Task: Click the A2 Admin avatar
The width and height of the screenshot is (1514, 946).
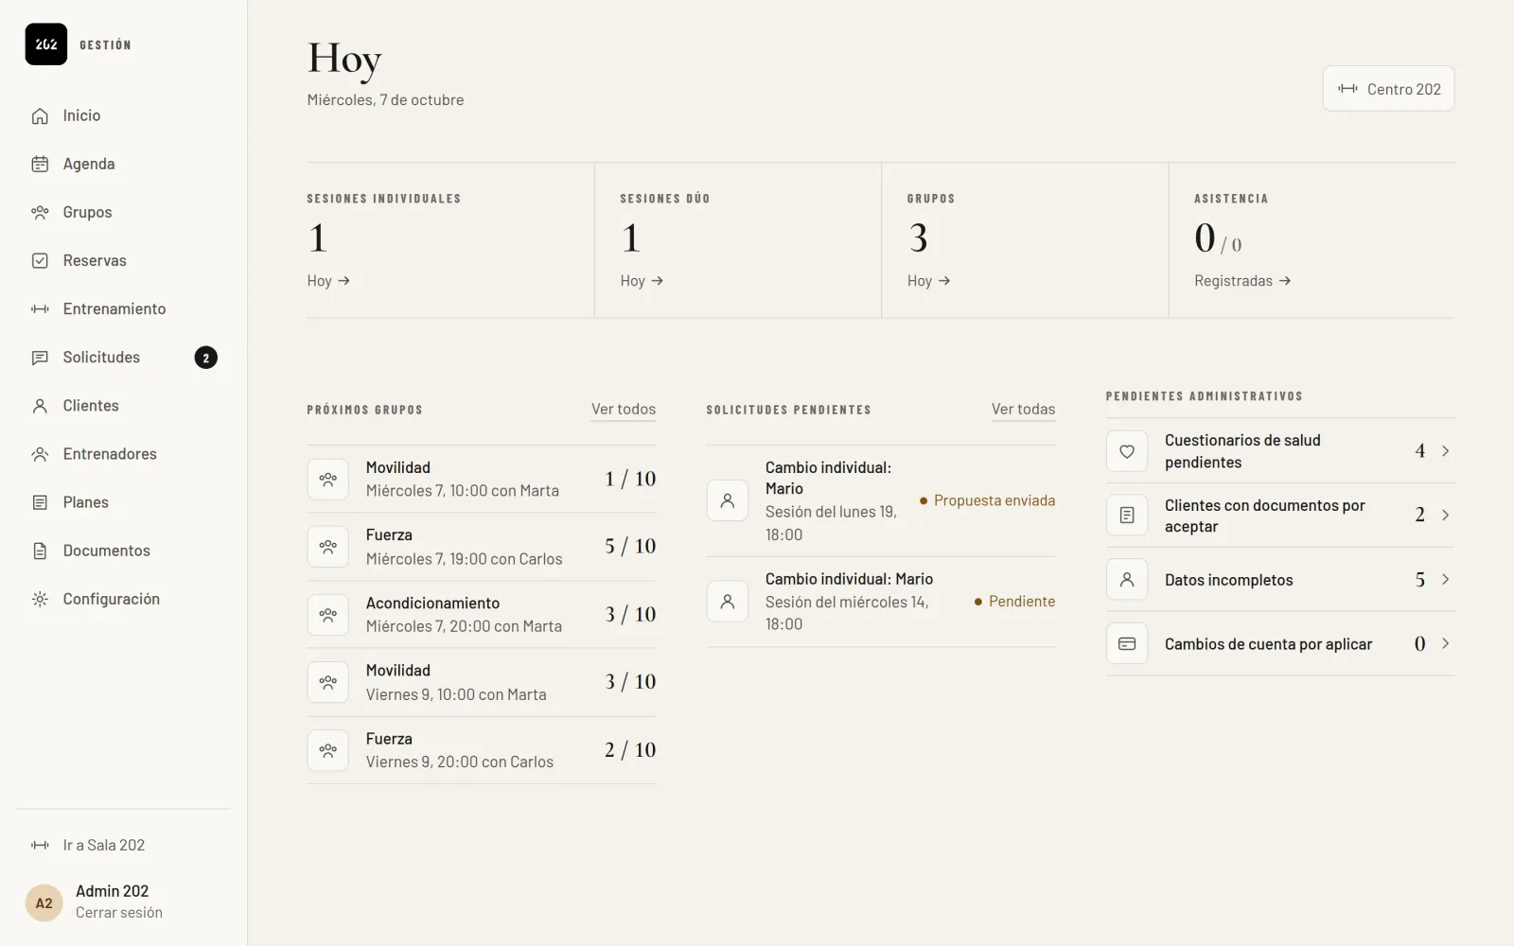Action: [x=44, y=902]
